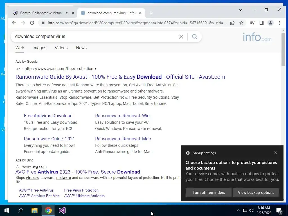Open Ransomware Removal: Win link
The height and width of the screenshot is (216, 288).
pyautogui.click(x=122, y=116)
